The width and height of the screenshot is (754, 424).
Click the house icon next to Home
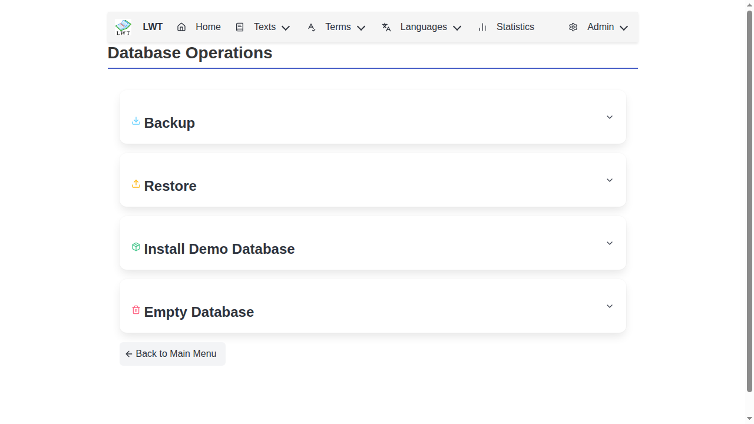tap(181, 26)
